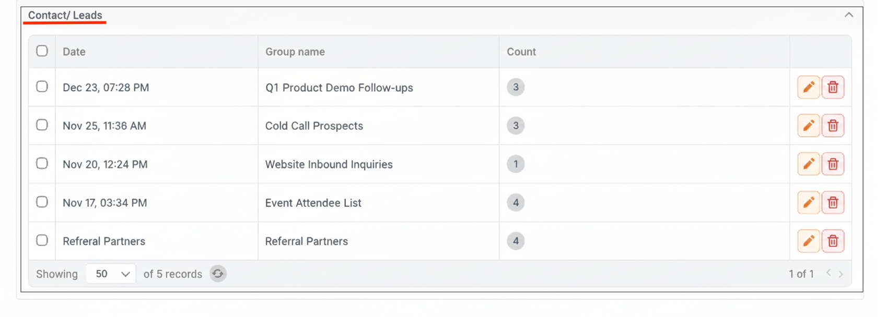
Task: Tick the Website Inbound Inquiries row checkbox
Action: click(x=42, y=164)
